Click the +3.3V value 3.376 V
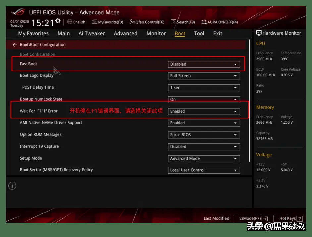This screenshot has width=312, height=237. coord(262,186)
